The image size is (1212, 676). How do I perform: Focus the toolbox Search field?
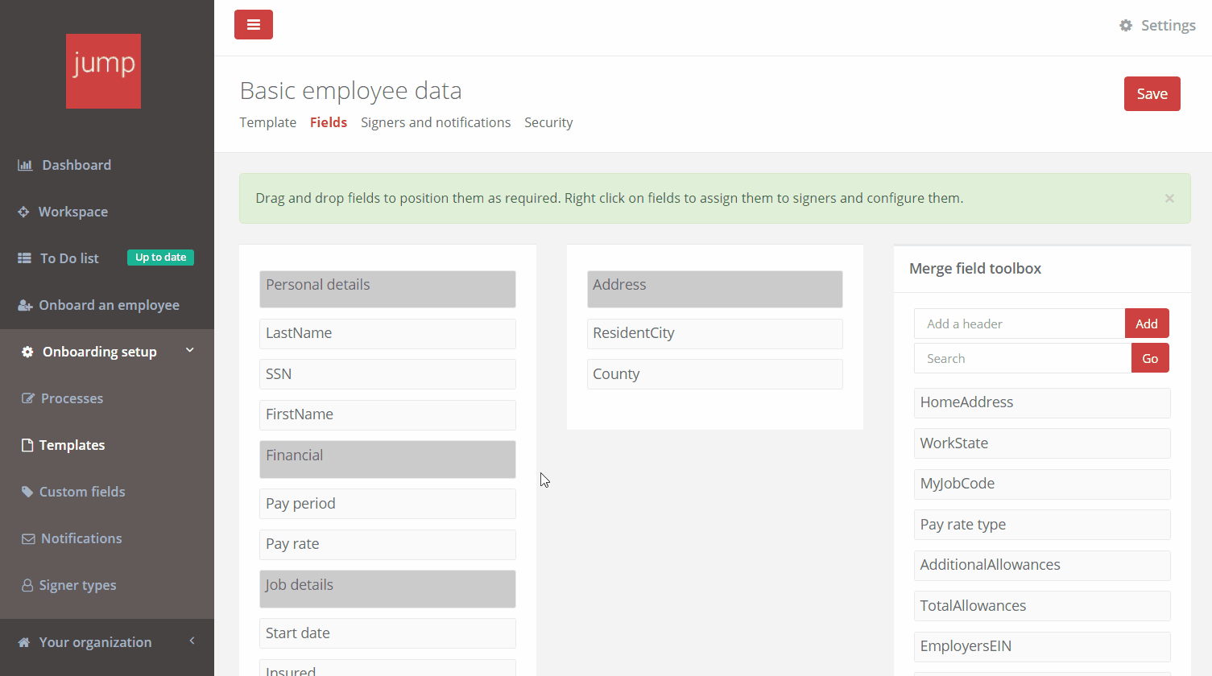tap(1023, 358)
